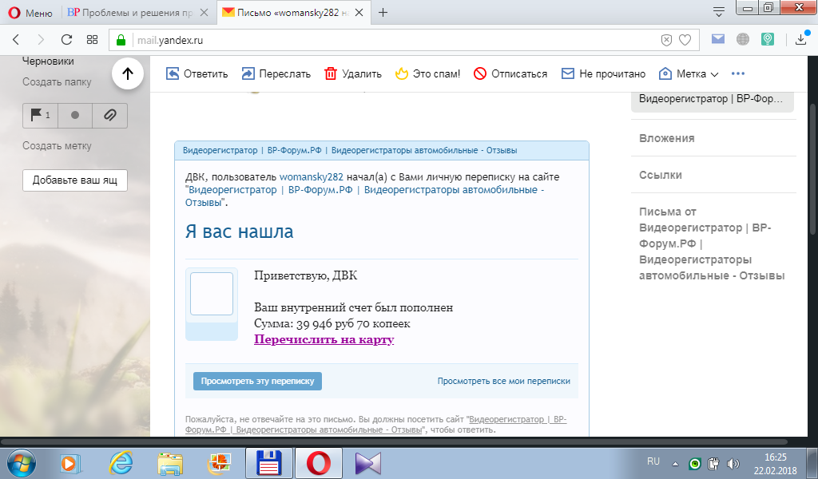Image resolution: width=818 pixels, height=479 pixels.
Task: Click the Просмотреть эту переписку button
Action: point(257,381)
